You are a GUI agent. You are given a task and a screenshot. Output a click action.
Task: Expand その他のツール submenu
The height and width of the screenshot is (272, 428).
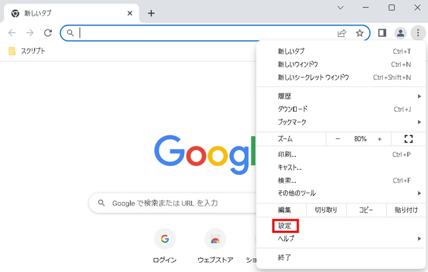click(341, 193)
